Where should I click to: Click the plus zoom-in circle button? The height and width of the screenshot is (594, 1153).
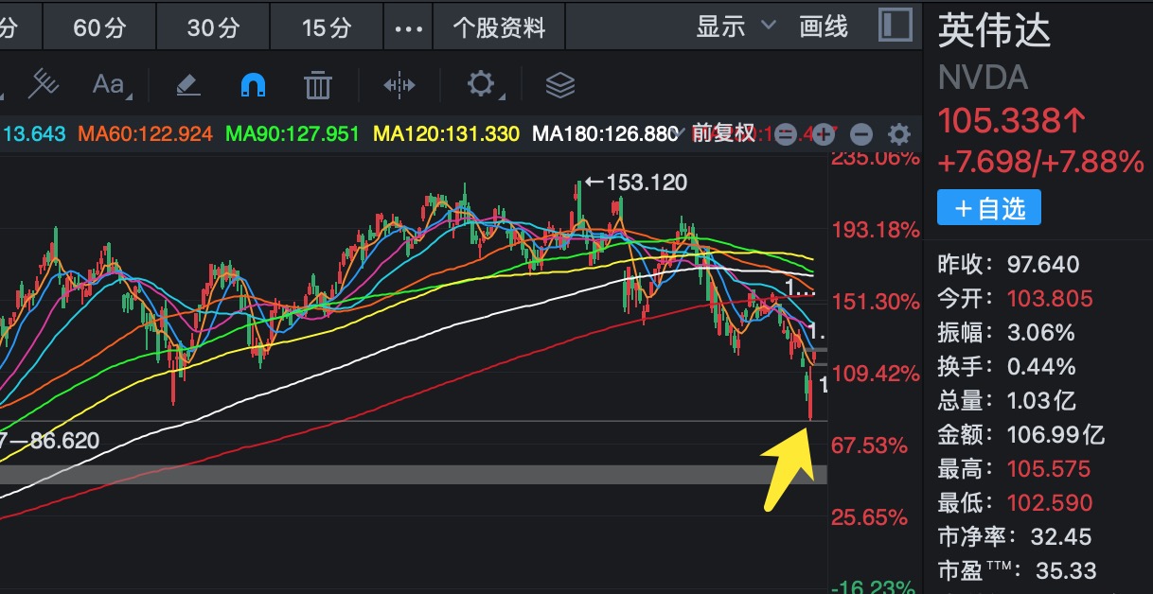coord(824,134)
